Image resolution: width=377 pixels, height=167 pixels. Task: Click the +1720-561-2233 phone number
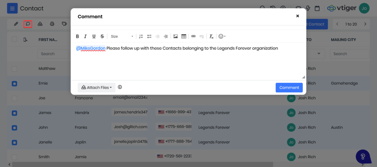(174, 156)
